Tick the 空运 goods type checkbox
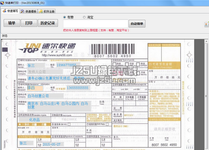Viewport: 209px width, 150px height. click(127, 64)
